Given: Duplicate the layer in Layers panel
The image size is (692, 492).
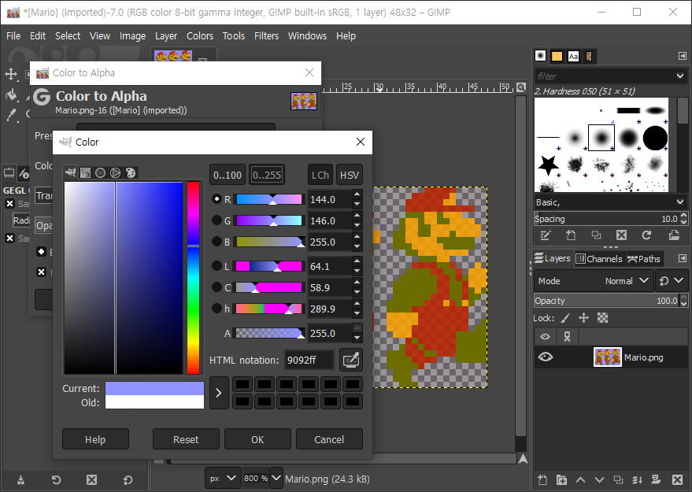Looking at the screenshot, I should point(618,479).
